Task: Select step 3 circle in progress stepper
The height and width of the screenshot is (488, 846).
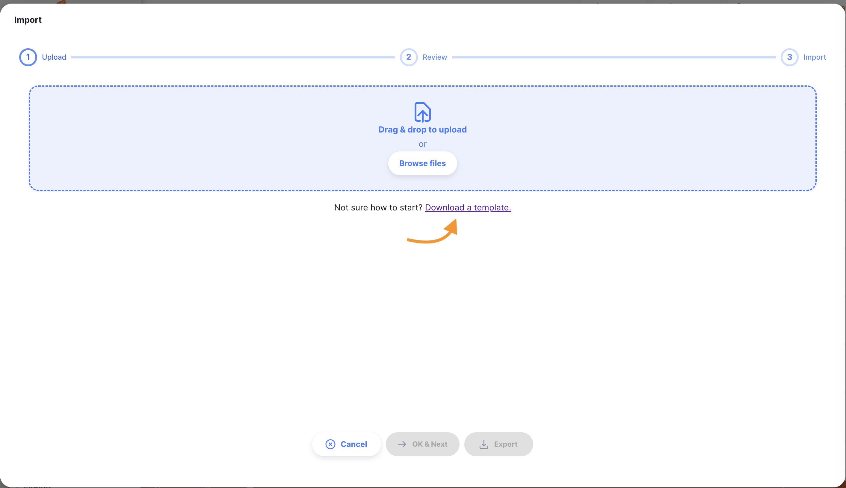Action: (x=789, y=57)
